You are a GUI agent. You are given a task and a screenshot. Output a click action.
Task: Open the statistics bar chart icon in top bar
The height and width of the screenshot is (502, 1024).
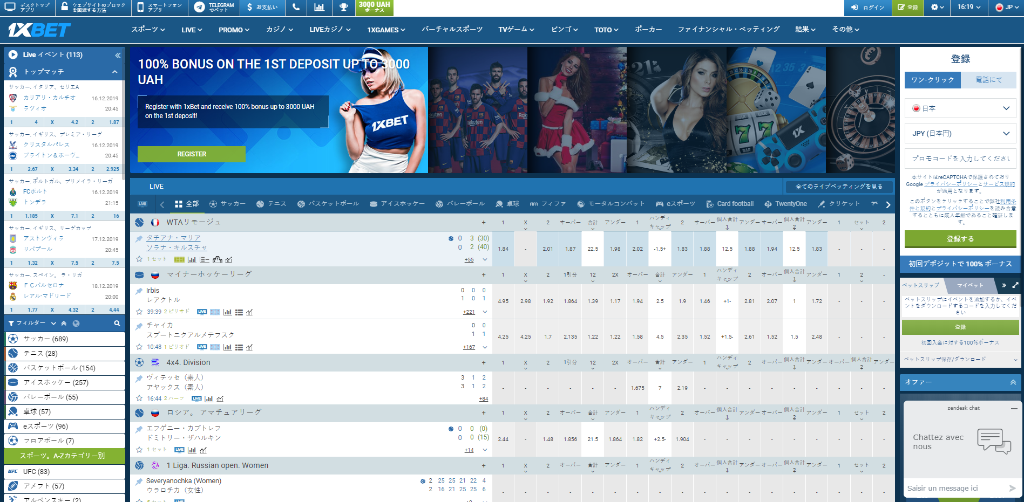tap(320, 7)
